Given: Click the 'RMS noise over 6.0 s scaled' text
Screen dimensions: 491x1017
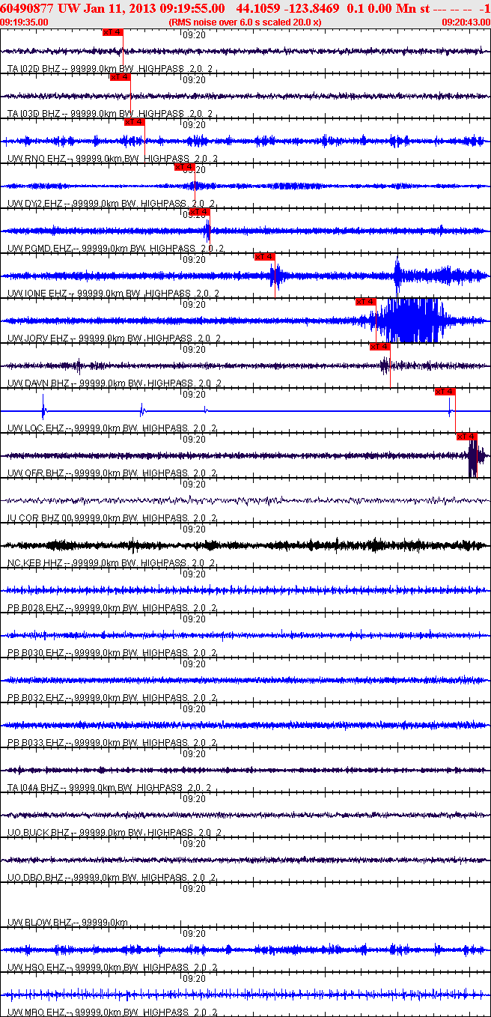Looking at the screenshot, I should click(229, 22).
